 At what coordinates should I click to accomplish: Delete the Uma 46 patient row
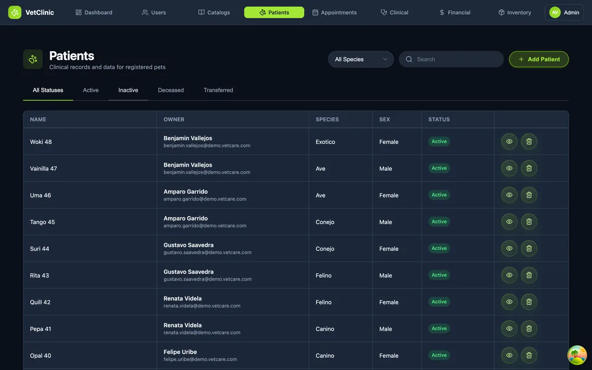coord(529,195)
